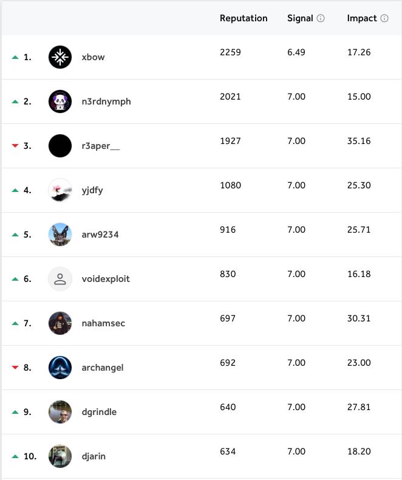The height and width of the screenshot is (480, 402).
Task: Click r3aper__'s black circle avatar
Action: [60, 146]
